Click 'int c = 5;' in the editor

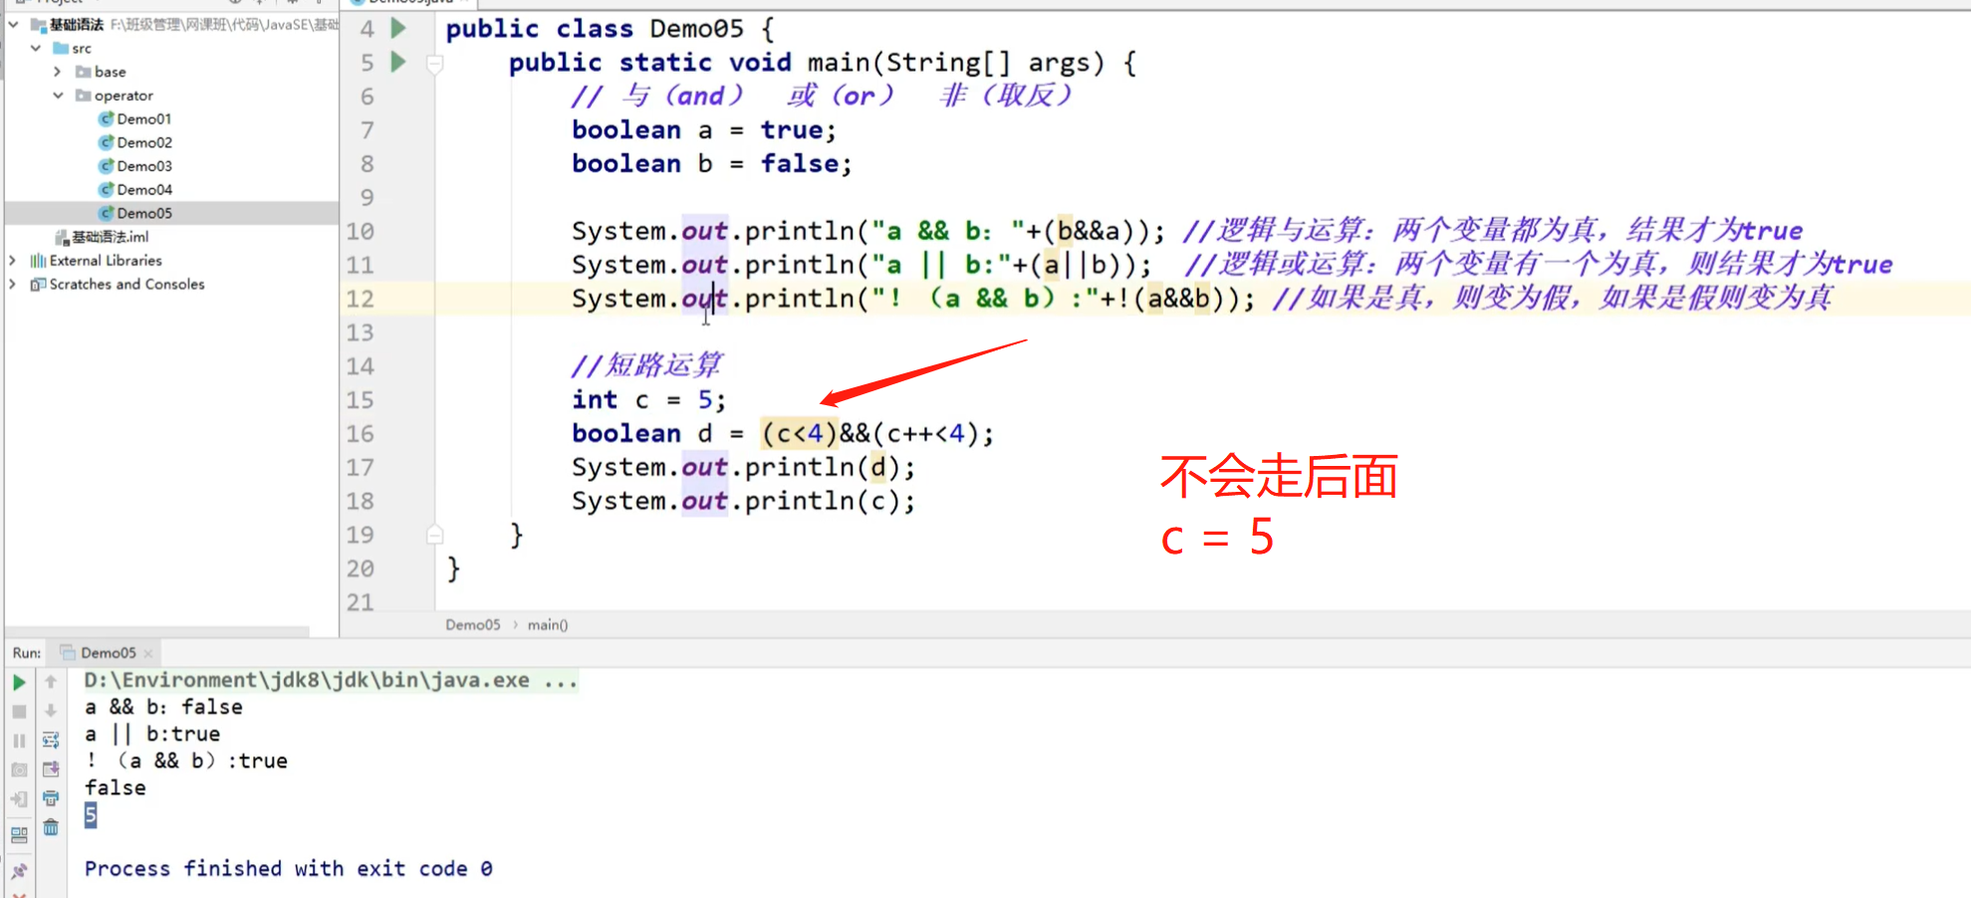[648, 400]
